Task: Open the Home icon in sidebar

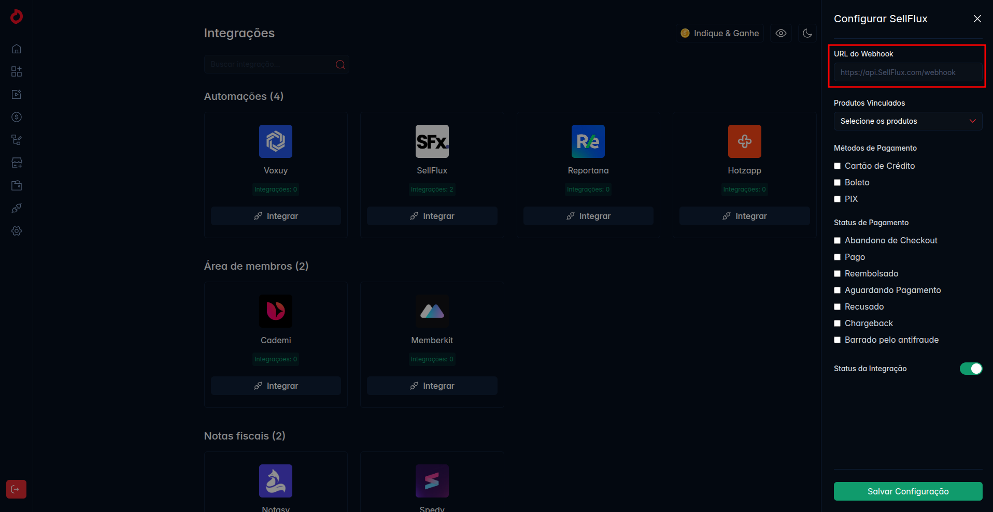Action: coord(17,49)
